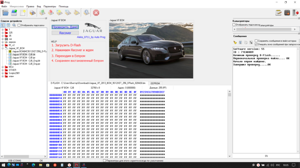Switch to the EEPROM tab
The width and height of the screenshot is (300, 168).
155,83
